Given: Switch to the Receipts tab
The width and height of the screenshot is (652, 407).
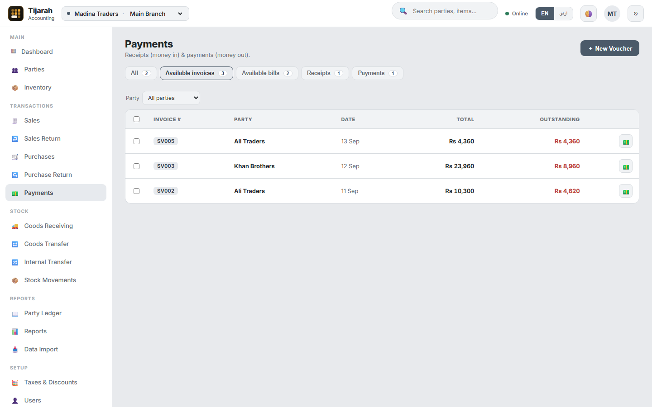Looking at the screenshot, I should tap(325, 73).
